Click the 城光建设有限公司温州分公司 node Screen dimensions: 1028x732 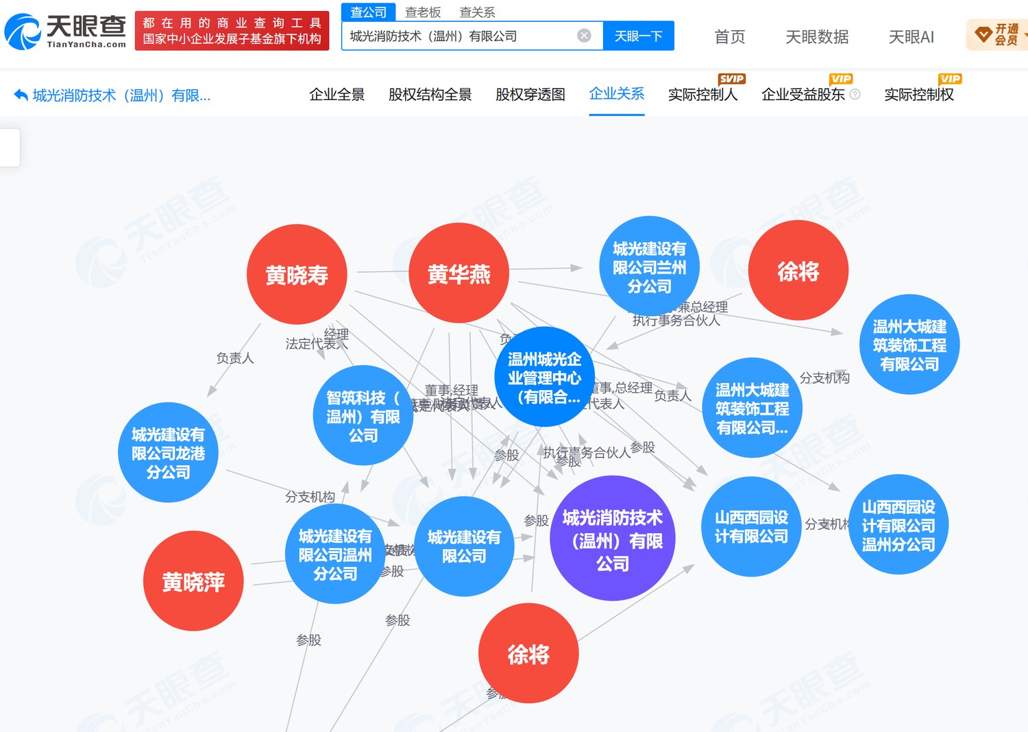(x=334, y=554)
